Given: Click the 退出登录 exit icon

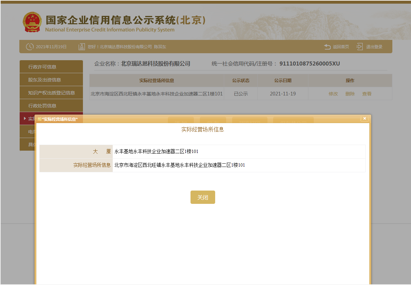Looking at the screenshot, I should (x=359, y=47).
